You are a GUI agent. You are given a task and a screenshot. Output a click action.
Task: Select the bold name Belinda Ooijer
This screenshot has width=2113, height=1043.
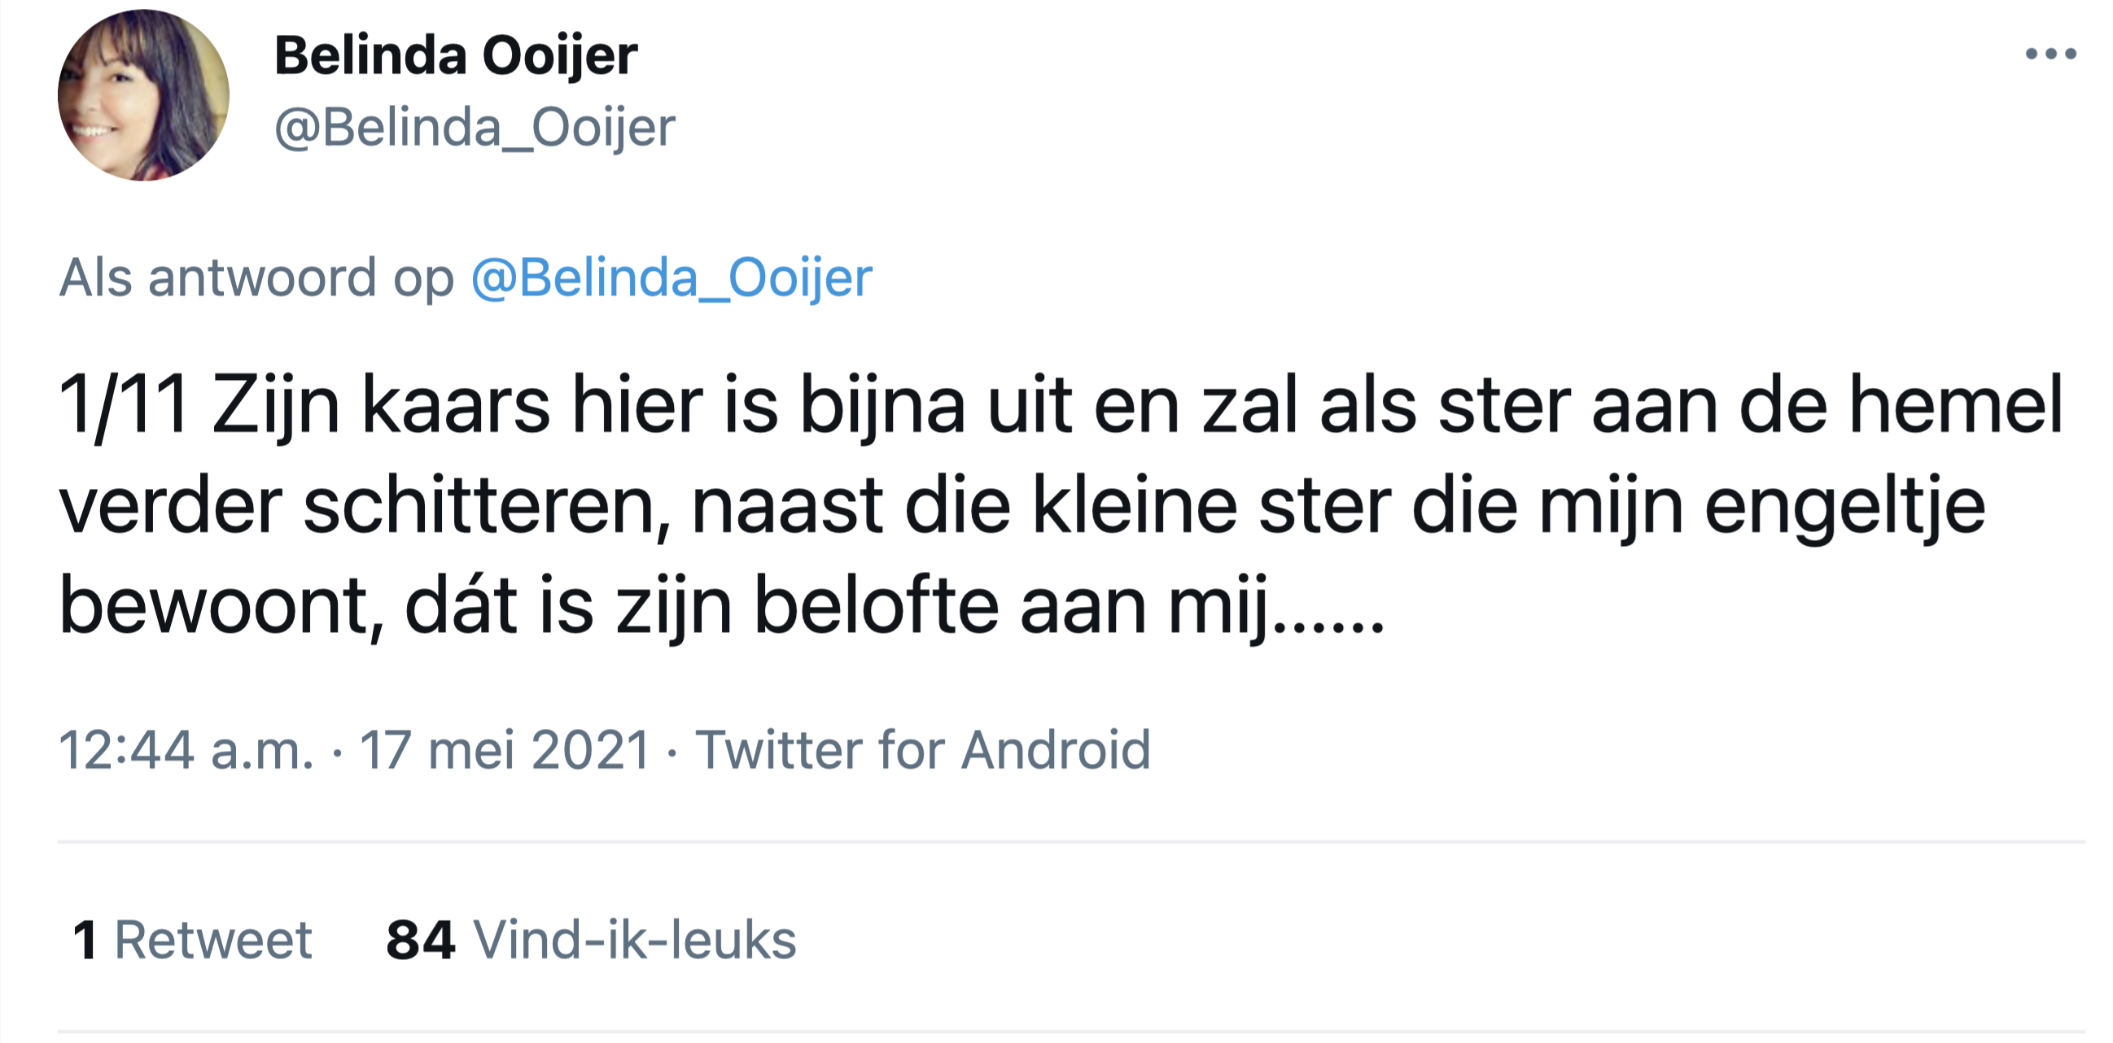(454, 54)
